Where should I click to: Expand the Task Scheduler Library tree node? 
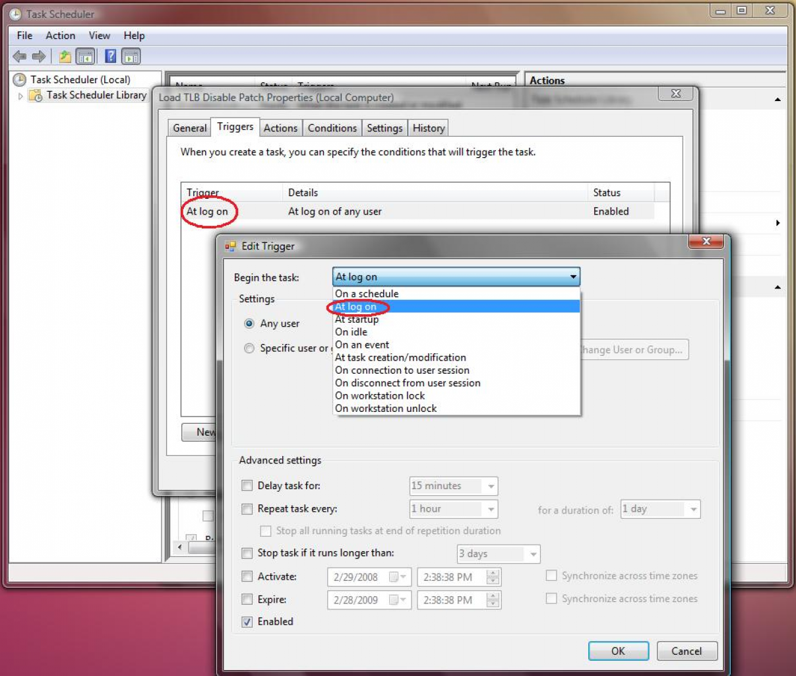20,96
